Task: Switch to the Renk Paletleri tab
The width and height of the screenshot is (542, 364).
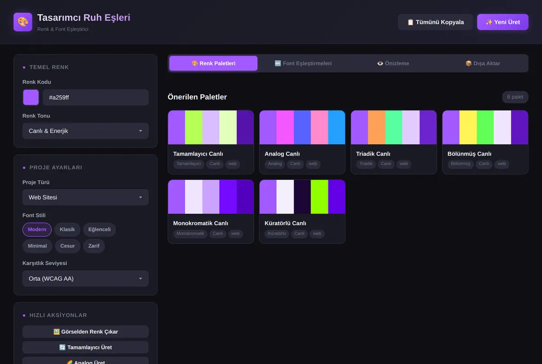Action: click(213, 63)
